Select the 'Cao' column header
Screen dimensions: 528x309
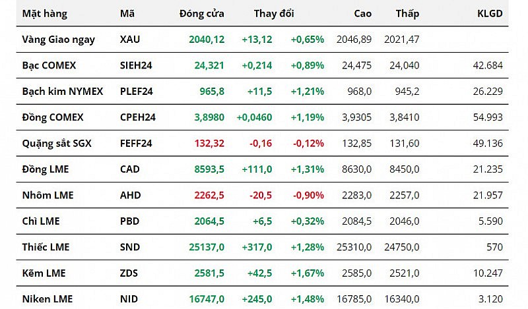[362, 13]
